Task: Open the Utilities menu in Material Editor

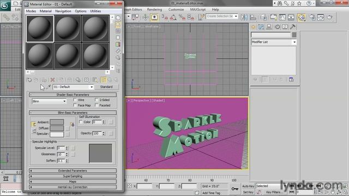Action: coord(95,11)
